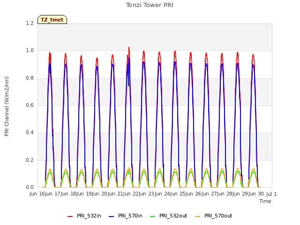The image size is (300, 225).
Task: Click the 0.2 y-axis tick label
Action: [30, 160]
